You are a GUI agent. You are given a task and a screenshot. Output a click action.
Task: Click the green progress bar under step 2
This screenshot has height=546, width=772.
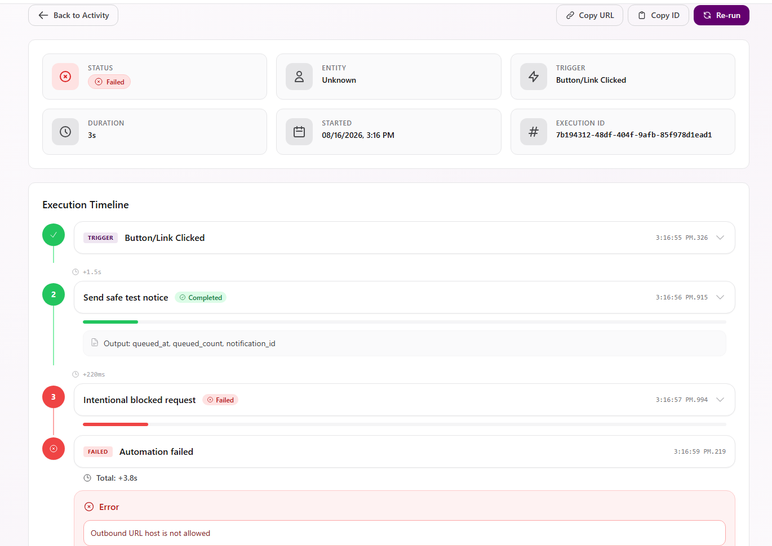[110, 322]
